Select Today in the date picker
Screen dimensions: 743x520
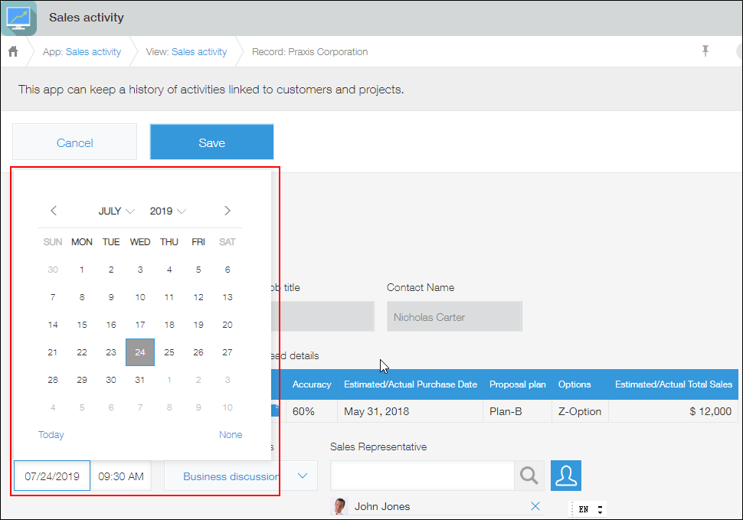(51, 434)
